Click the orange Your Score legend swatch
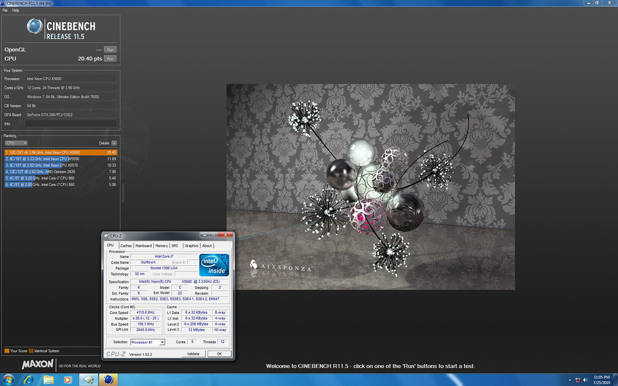This screenshot has height=386, width=618. (7, 351)
